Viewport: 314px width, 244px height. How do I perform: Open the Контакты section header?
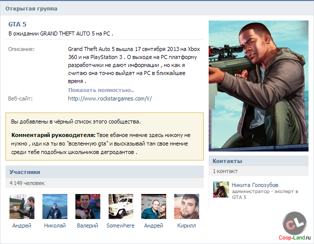259,161
